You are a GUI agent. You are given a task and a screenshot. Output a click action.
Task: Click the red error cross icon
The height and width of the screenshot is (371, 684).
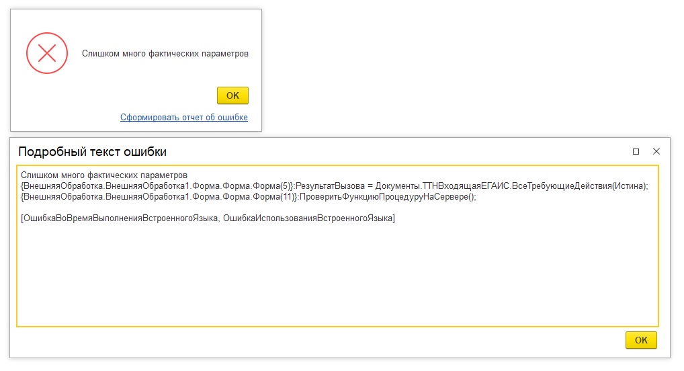tap(46, 53)
